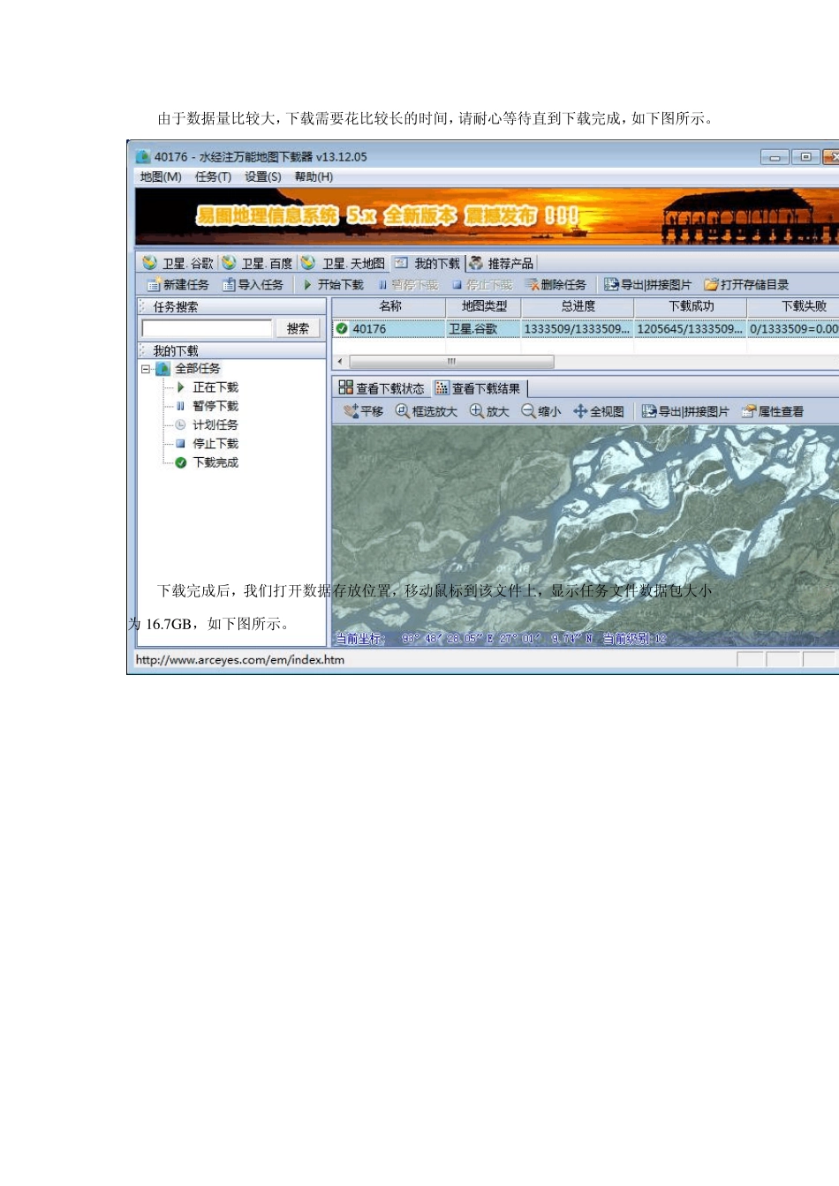This screenshot has height=1186, width=839.
Task: Click the 总进度 column header
Action: 578,306
